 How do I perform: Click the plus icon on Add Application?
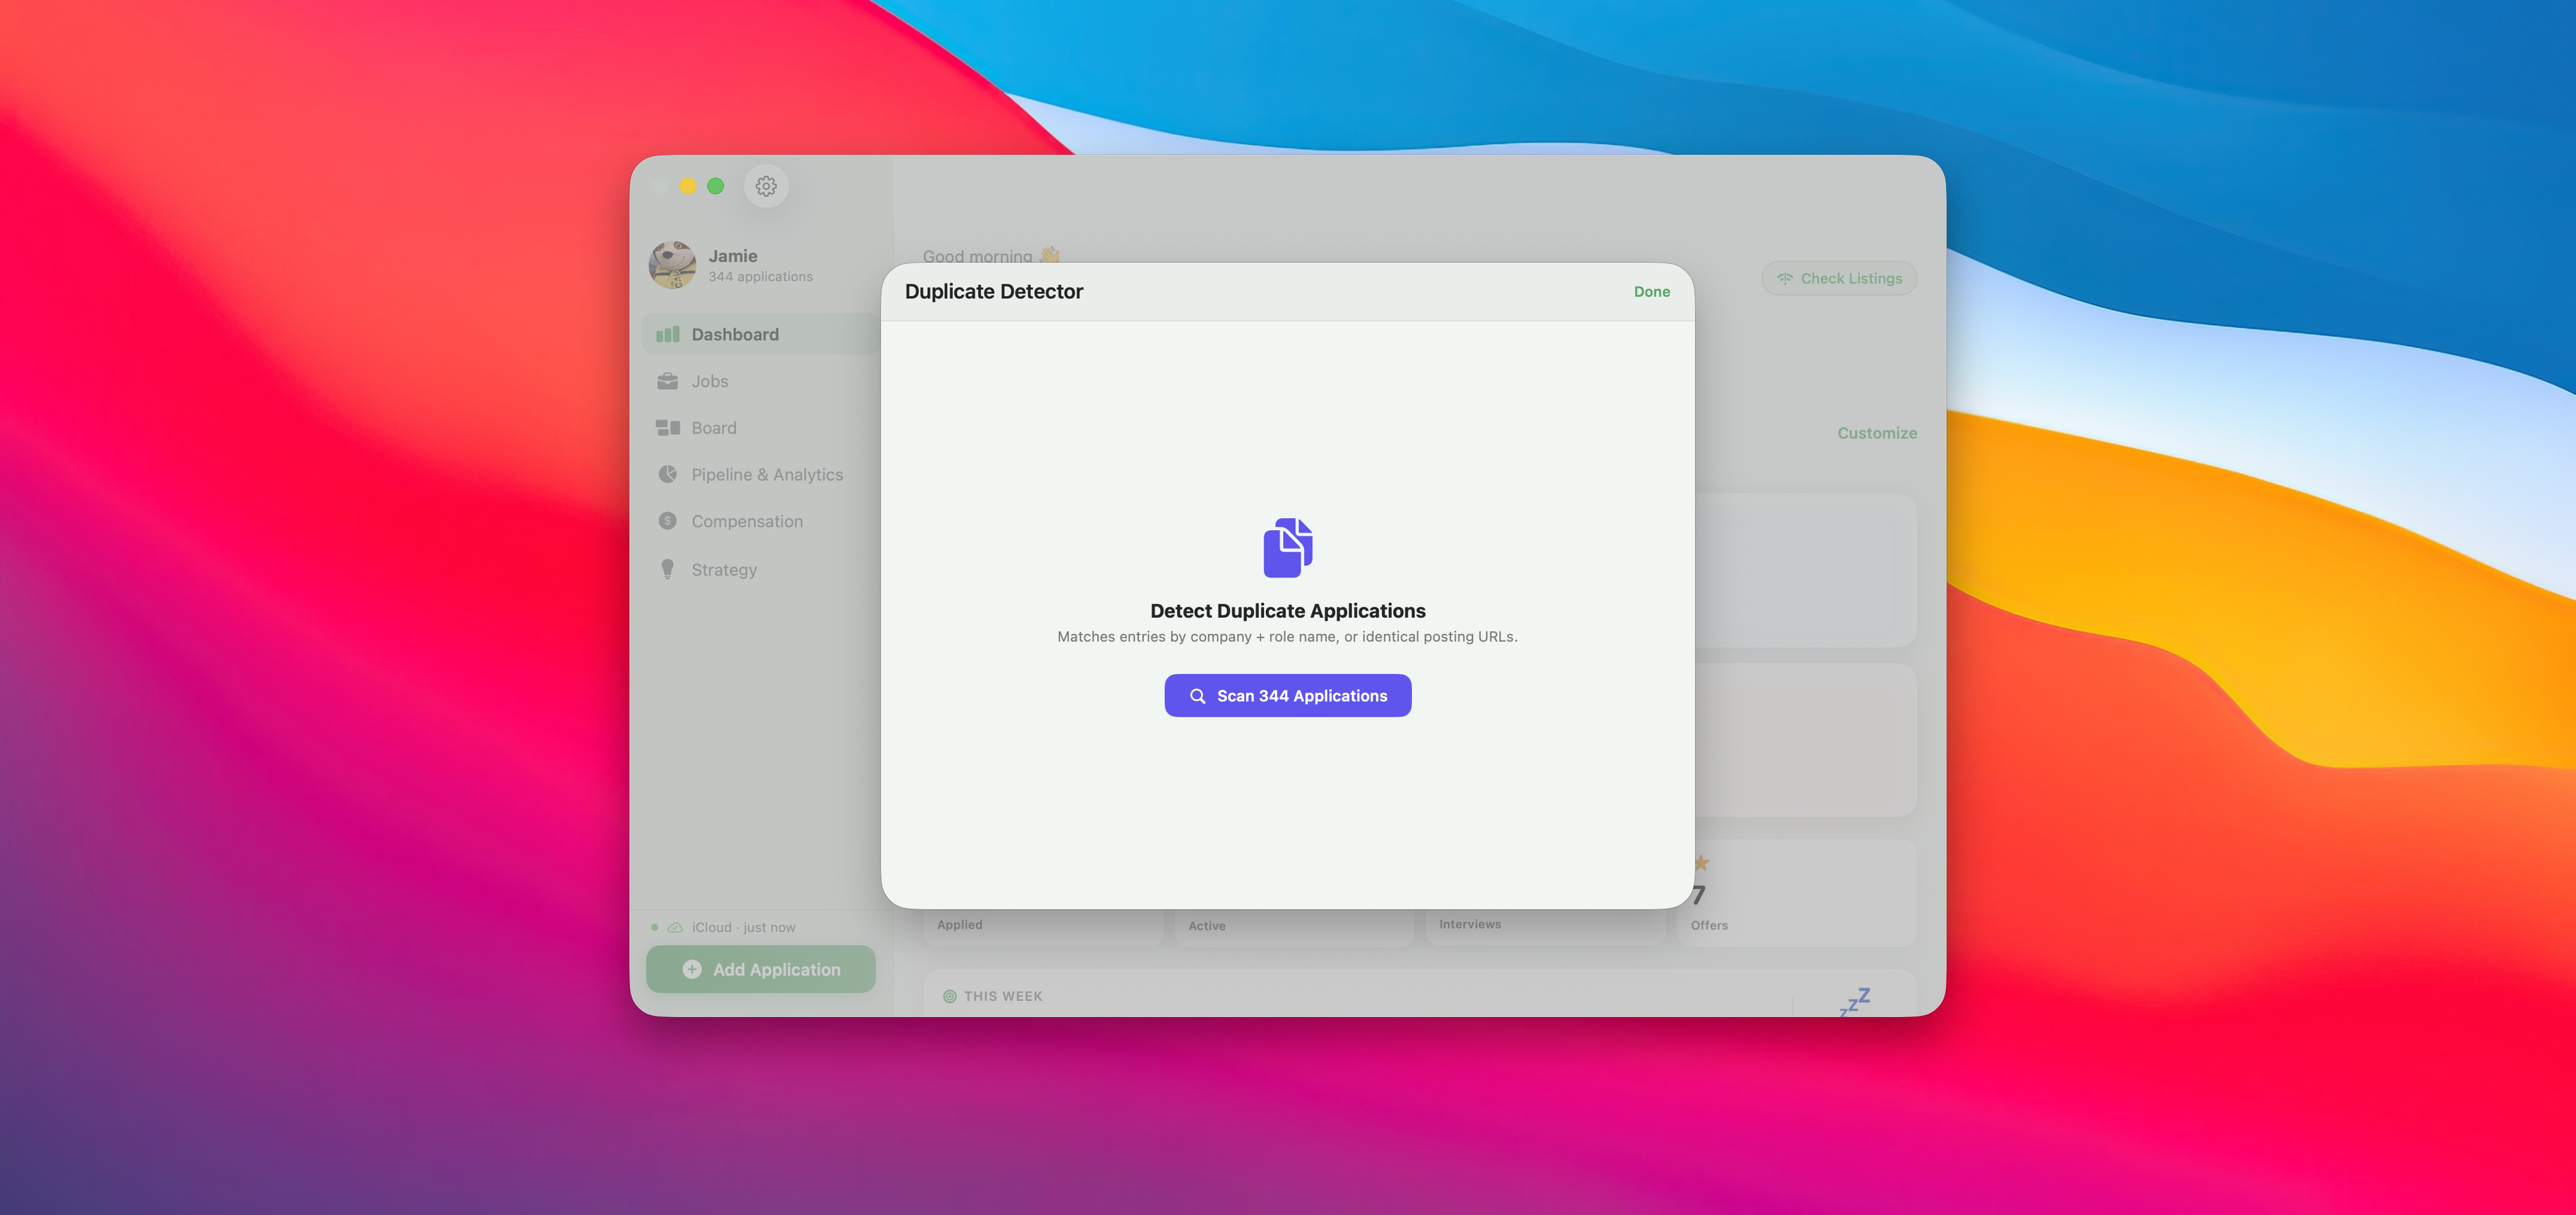(692, 969)
